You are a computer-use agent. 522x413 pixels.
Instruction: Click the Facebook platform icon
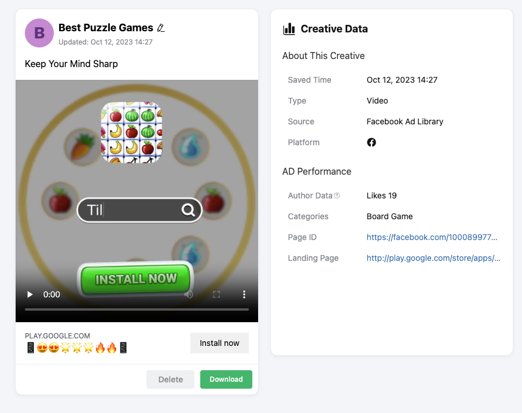[x=371, y=142]
